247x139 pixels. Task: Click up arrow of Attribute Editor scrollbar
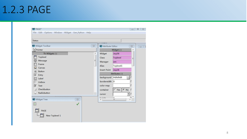[133, 50]
